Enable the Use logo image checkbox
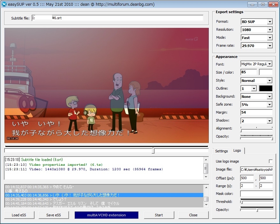Screen dimensions: 280x224 click(x=270, y=161)
